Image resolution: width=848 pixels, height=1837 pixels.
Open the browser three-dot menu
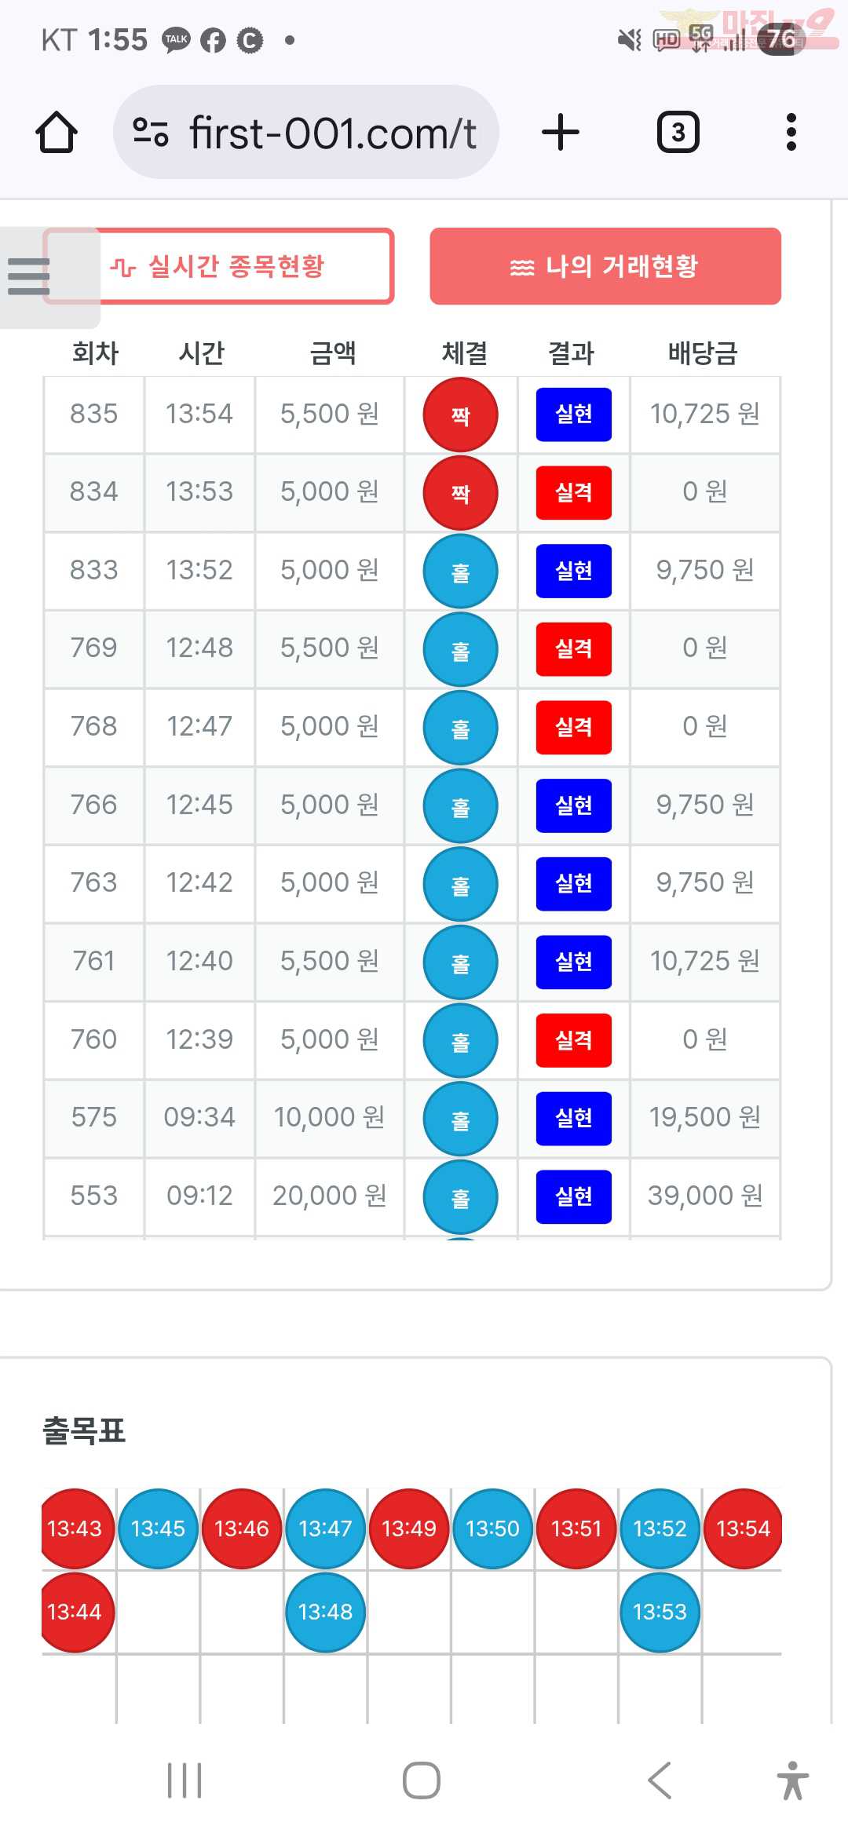tap(791, 132)
